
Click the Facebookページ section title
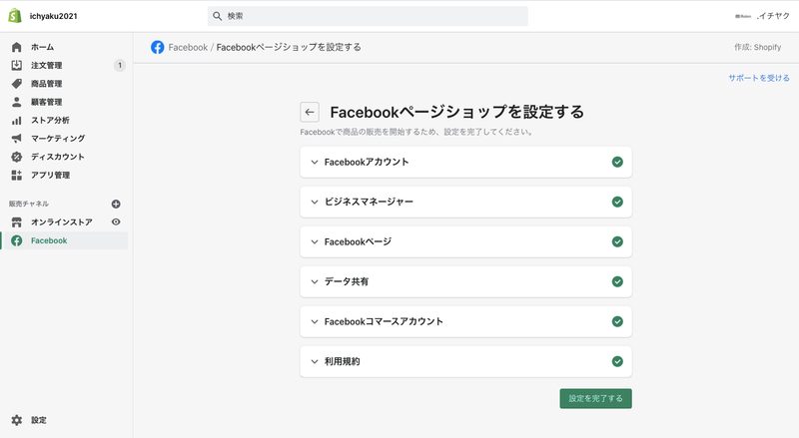[358, 241]
